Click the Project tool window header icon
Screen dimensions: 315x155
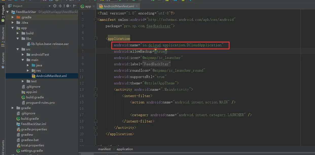[x=10, y=6]
